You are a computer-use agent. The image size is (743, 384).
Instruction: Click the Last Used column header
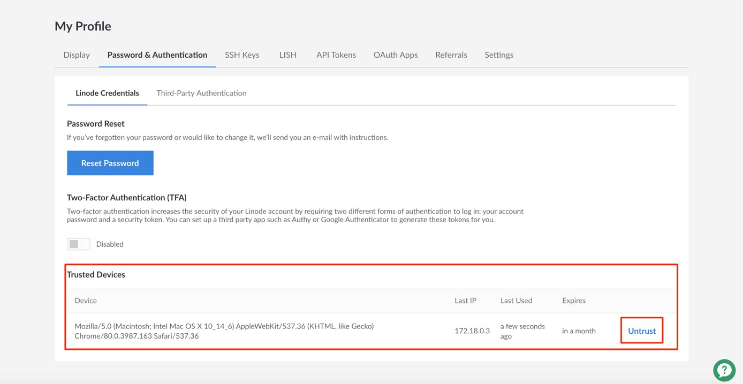[516, 301]
